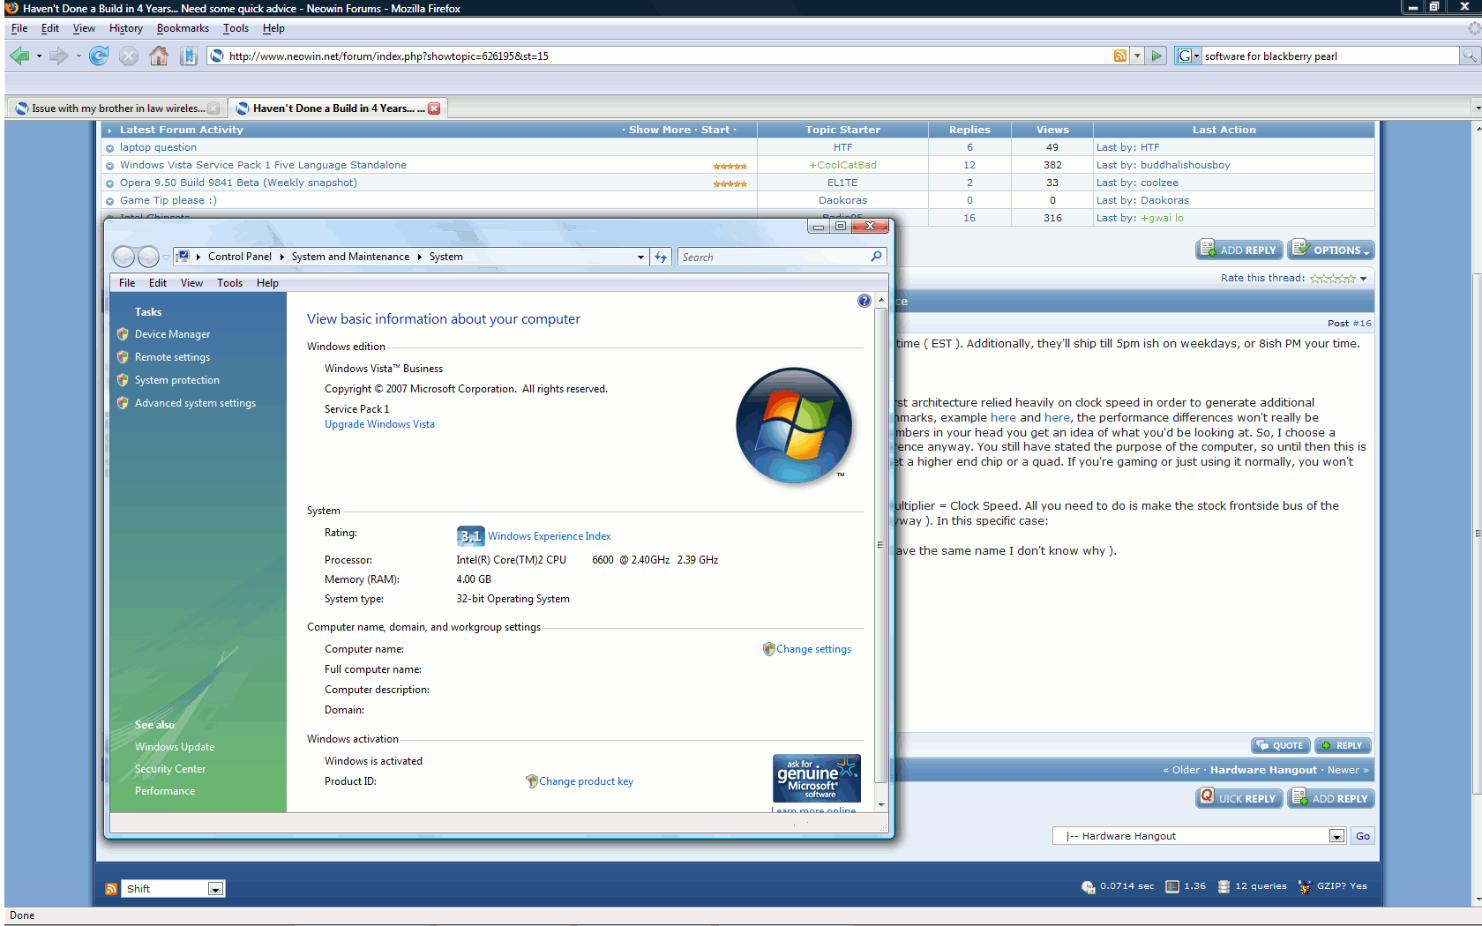Open the Rate this thread dropdown
1482x926 pixels.
pyautogui.click(x=1363, y=279)
